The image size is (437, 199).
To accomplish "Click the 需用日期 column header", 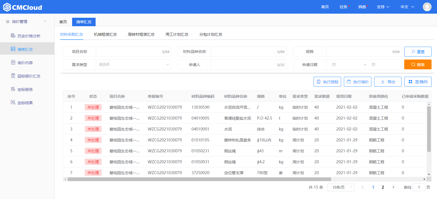I will pos(344,96).
